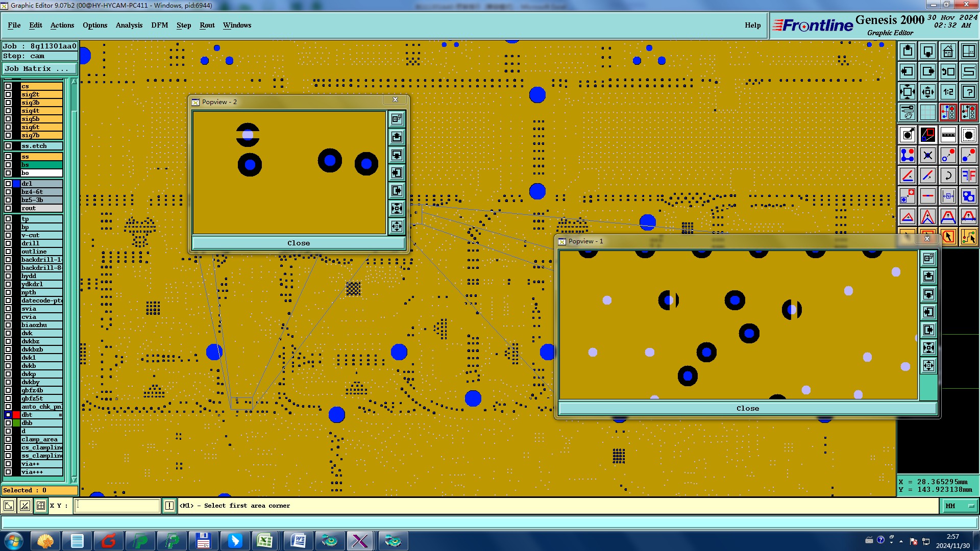Image resolution: width=980 pixels, height=551 pixels.
Task: Click the zoom out shrink-arrows icon
Action: tap(928, 92)
